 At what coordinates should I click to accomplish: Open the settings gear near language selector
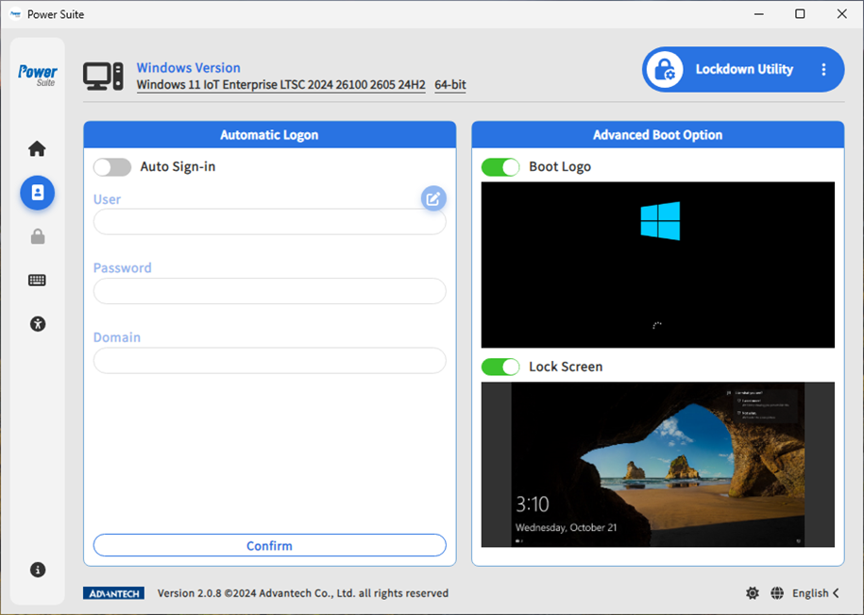(x=752, y=592)
